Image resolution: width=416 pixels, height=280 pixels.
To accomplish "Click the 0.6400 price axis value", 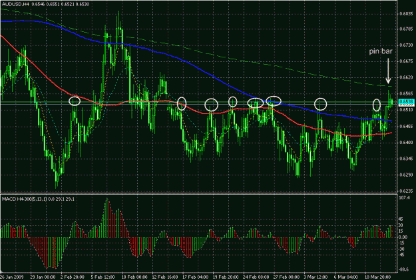I will (x=406, y=143).
